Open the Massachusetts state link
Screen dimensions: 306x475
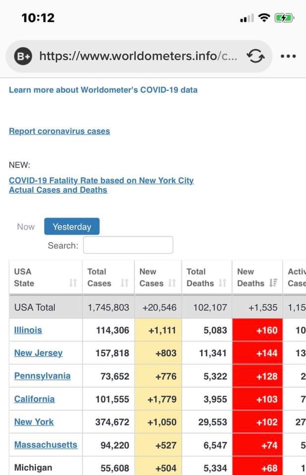pyautogui.click(x=46, y=444)
